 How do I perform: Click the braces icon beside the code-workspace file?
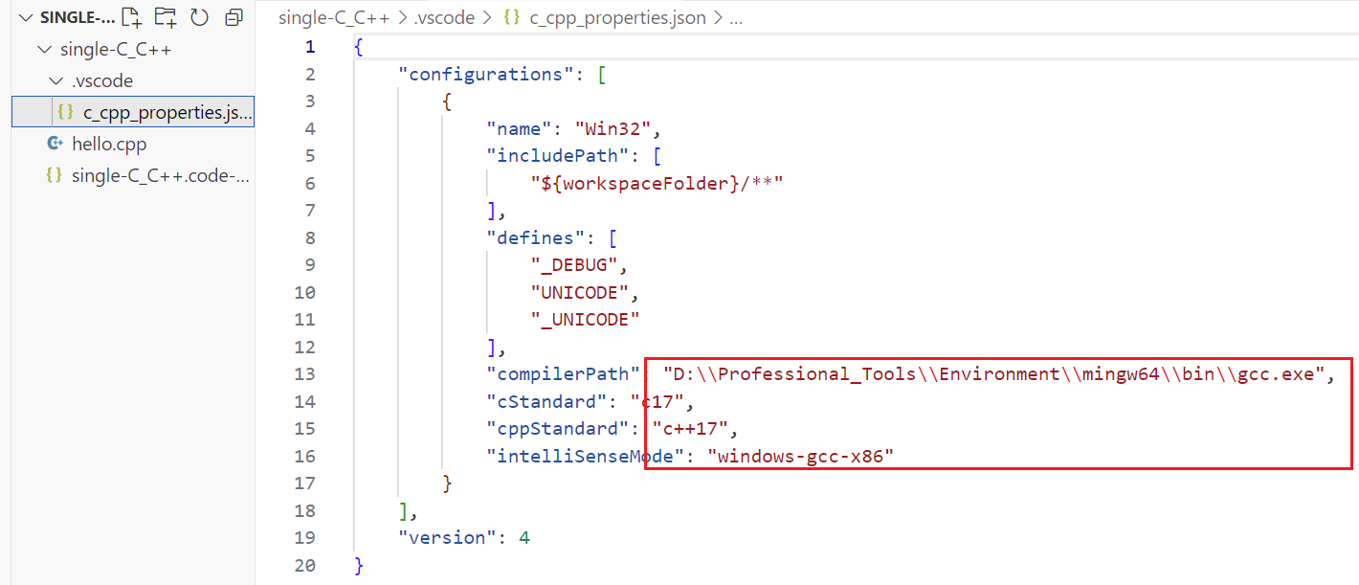pos(55,175)
